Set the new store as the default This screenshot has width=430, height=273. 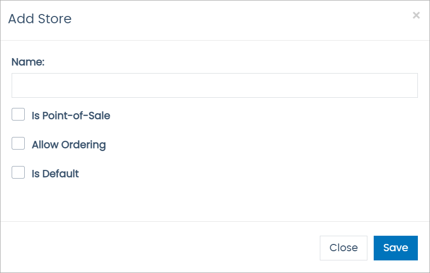[x=18, y=173]
